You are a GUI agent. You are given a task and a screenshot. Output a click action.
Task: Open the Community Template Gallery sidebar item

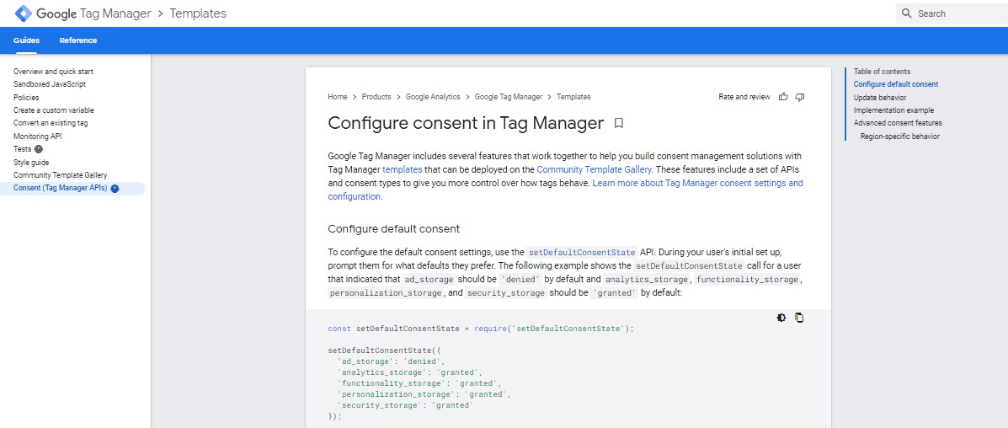tap(60, 175)
